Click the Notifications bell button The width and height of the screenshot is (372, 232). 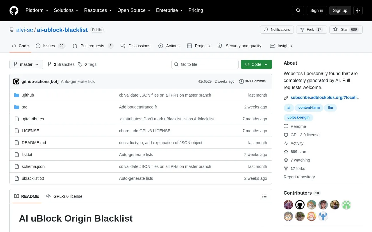(x=277, y=30)
